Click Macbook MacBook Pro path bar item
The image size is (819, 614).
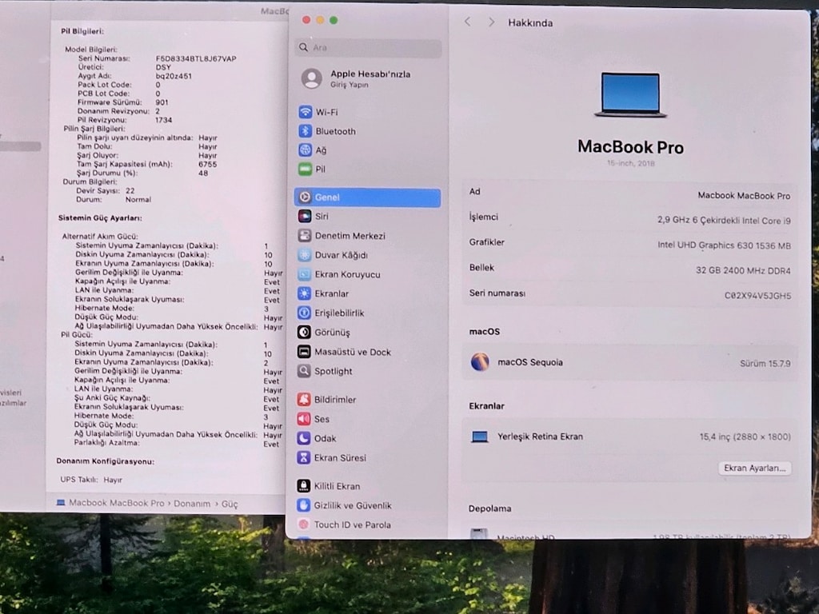pyautogui.click(x=110, y=503)
